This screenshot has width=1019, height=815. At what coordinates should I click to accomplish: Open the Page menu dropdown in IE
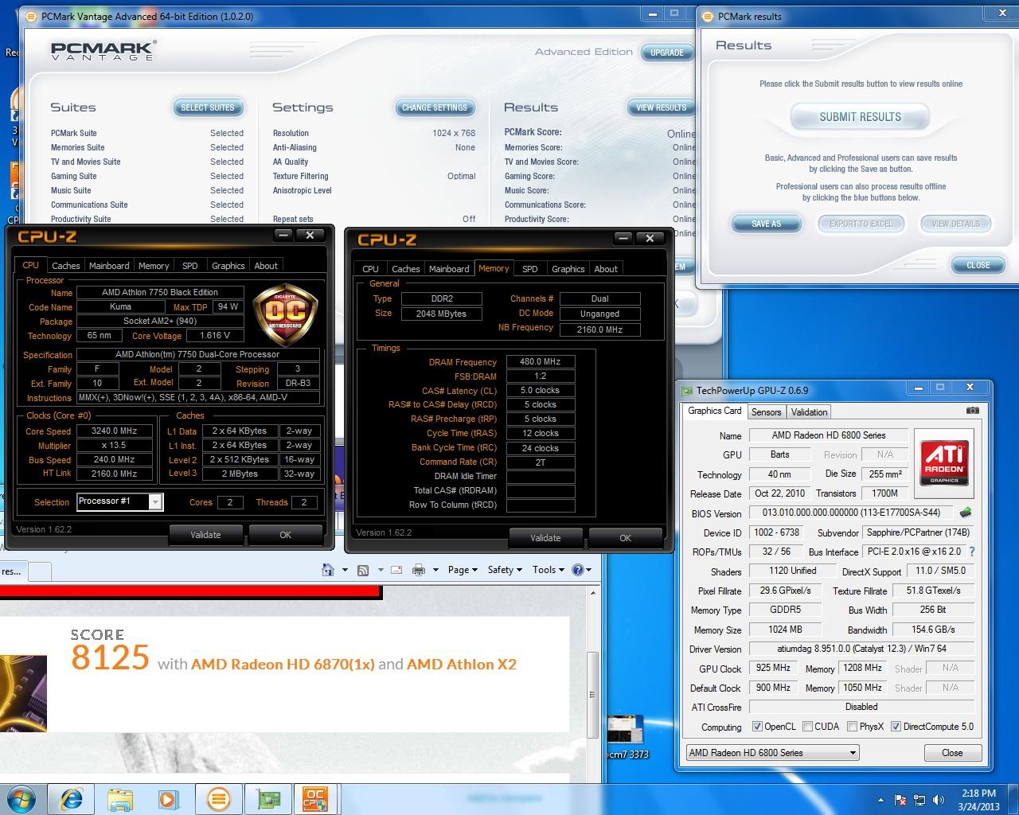pos(463,570)
